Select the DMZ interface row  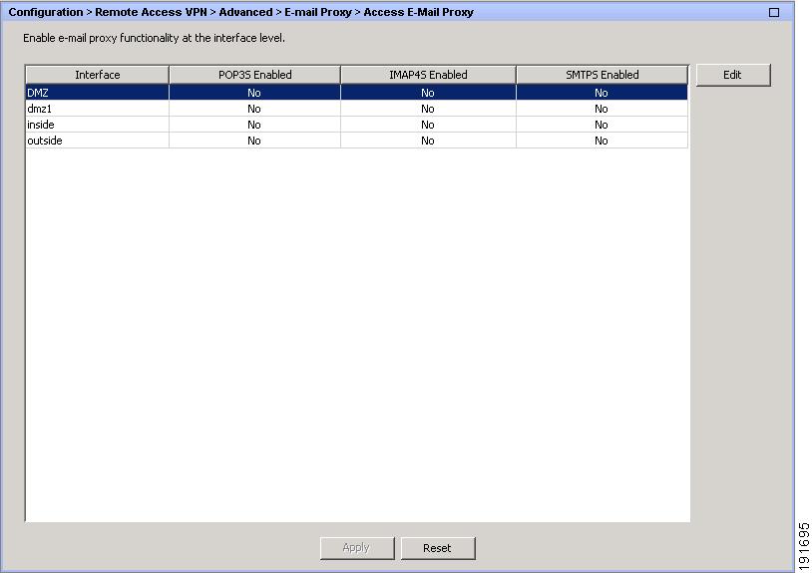(357, 93)
